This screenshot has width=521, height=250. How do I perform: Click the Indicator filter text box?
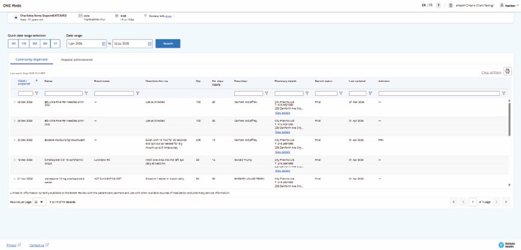coord(439,93)
